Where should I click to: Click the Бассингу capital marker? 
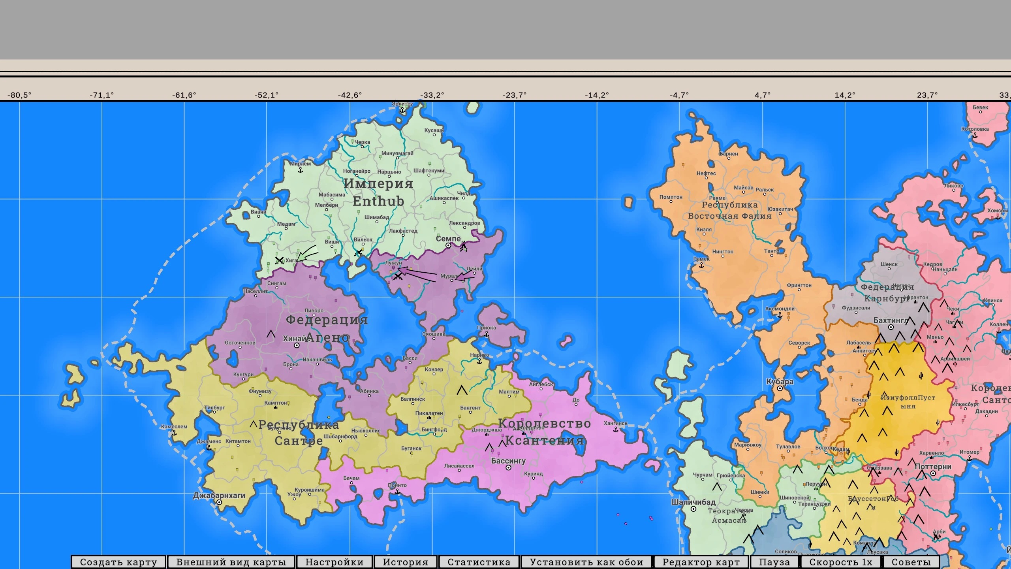(508, 468)
